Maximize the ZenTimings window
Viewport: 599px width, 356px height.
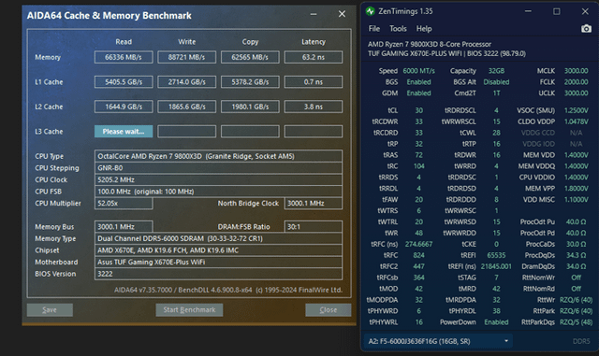(557, 11)
